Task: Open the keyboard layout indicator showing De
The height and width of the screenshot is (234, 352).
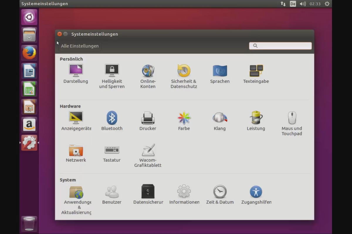Action: [293, 4]
